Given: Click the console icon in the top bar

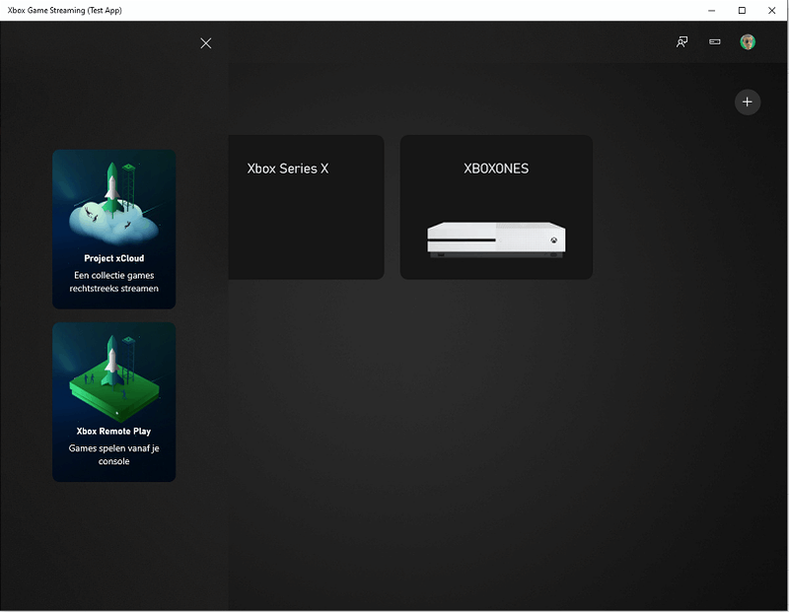Looking at the screenshot, I should (x=714, y=41).
